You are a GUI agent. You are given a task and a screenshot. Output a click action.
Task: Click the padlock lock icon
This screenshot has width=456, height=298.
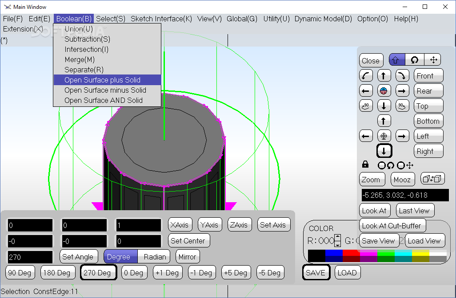(x=365, y=165)
